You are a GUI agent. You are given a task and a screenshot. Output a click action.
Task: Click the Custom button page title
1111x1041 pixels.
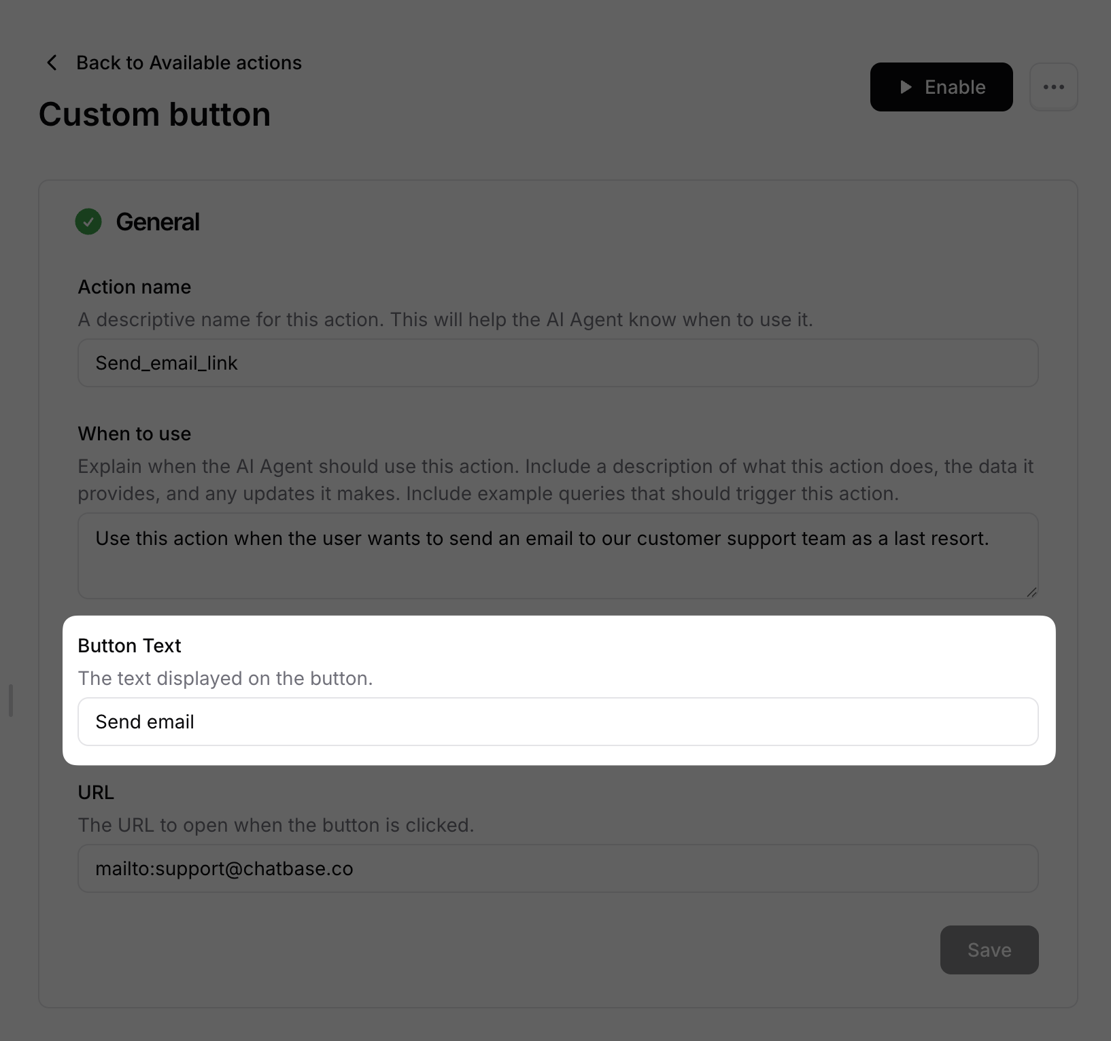154,114
